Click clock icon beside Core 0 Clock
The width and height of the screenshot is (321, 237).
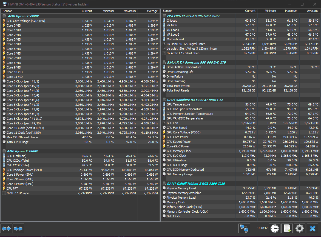pos(4,81)
